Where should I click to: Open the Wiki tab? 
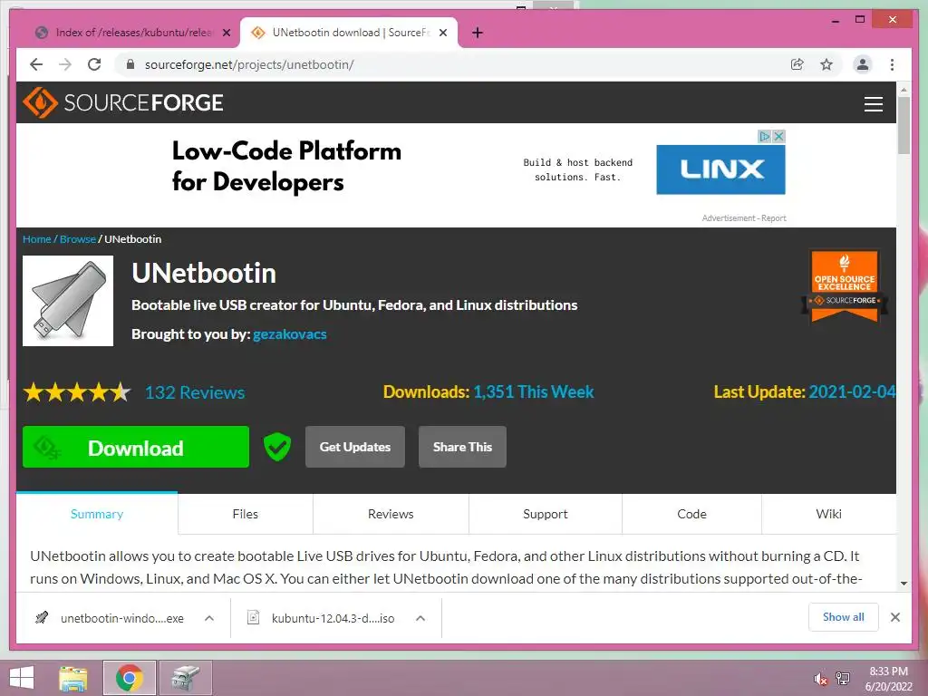[x=828, y=514]
